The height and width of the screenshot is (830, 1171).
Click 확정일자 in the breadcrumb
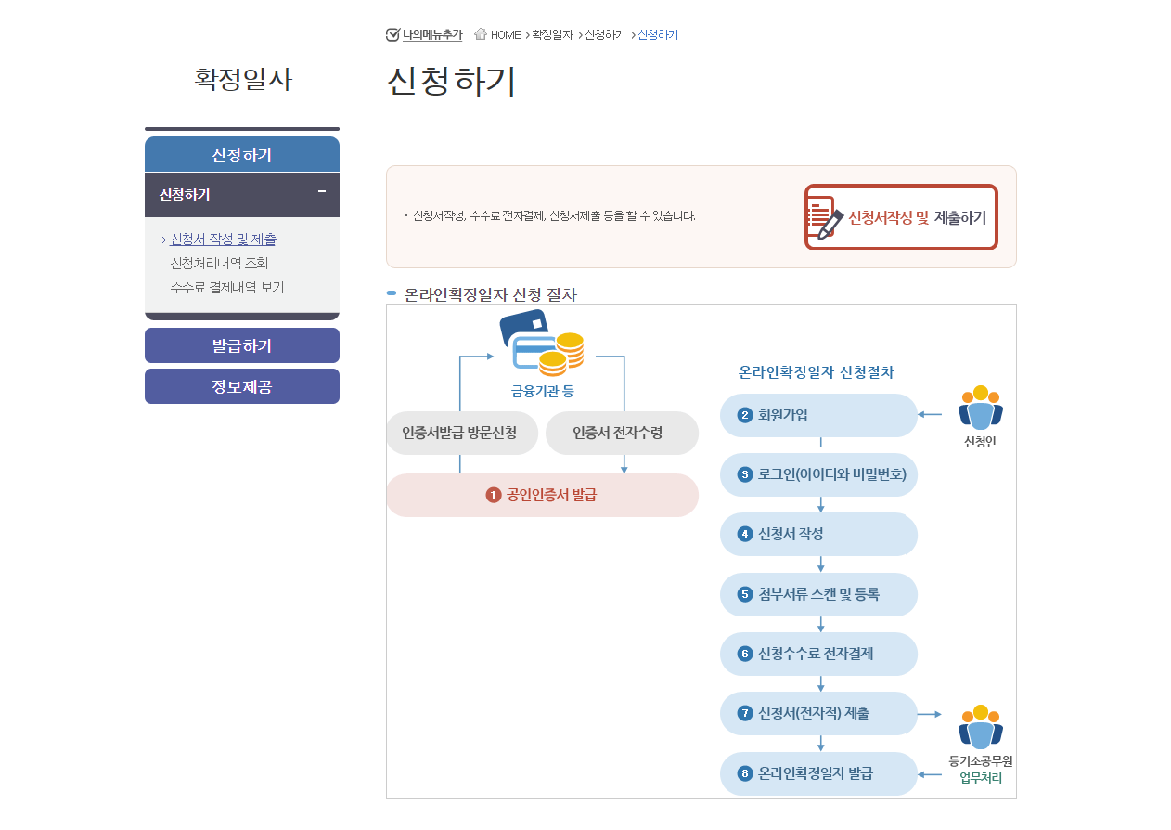(x=553, y=35)
